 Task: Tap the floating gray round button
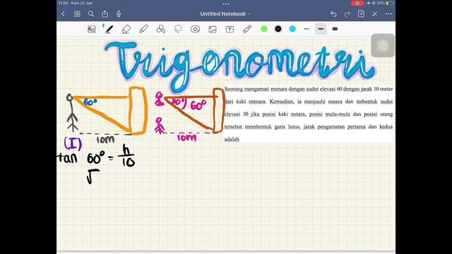point(383,45)
